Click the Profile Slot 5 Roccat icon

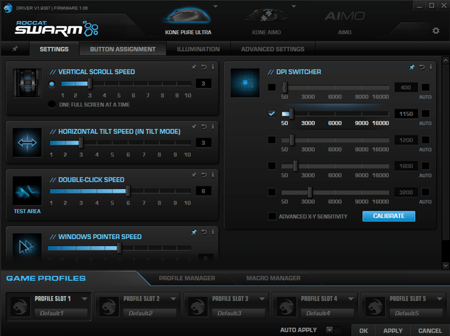tap(375, 306)
